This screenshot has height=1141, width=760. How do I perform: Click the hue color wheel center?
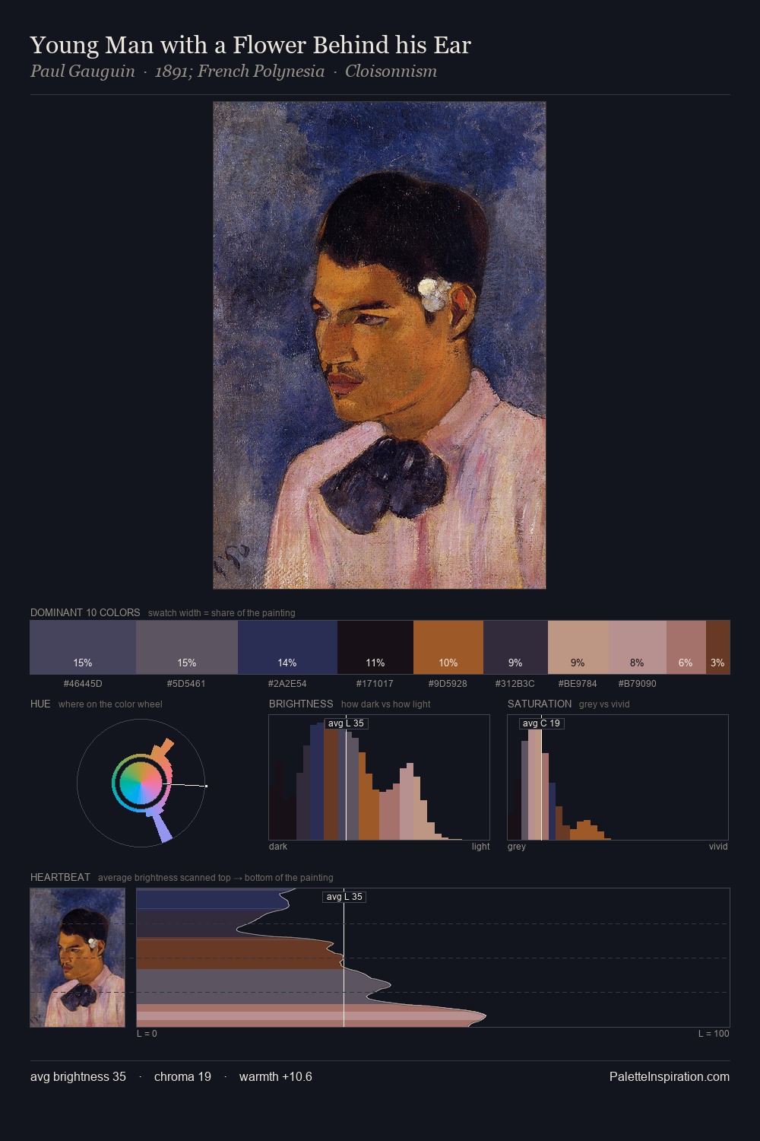coord(141,782)
